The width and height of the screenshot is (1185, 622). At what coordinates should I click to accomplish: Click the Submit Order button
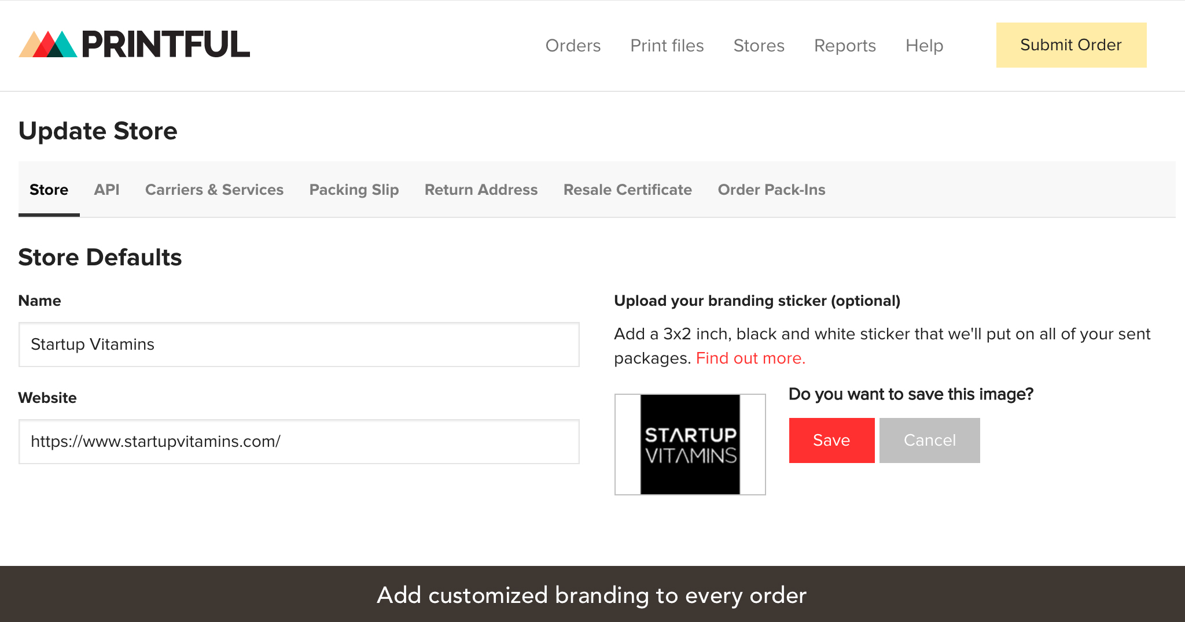click(1071, 45)
